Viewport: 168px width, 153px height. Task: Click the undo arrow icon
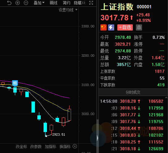[x=9, y=3]
